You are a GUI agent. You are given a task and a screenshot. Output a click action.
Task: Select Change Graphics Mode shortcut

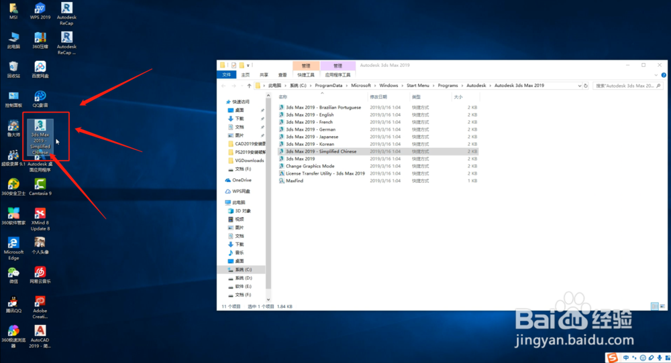click(x=310, y=166)
